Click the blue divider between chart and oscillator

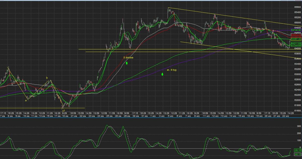151,118
